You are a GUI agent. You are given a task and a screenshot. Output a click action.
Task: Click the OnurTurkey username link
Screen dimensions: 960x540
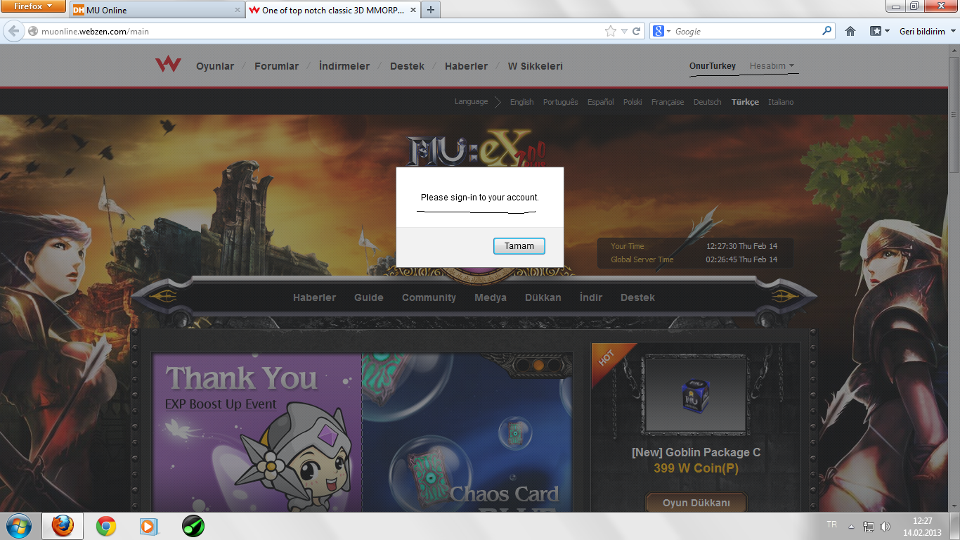click(713, 66)
